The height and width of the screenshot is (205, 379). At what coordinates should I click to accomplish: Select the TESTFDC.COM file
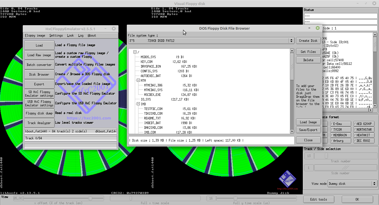click(153, 109)
